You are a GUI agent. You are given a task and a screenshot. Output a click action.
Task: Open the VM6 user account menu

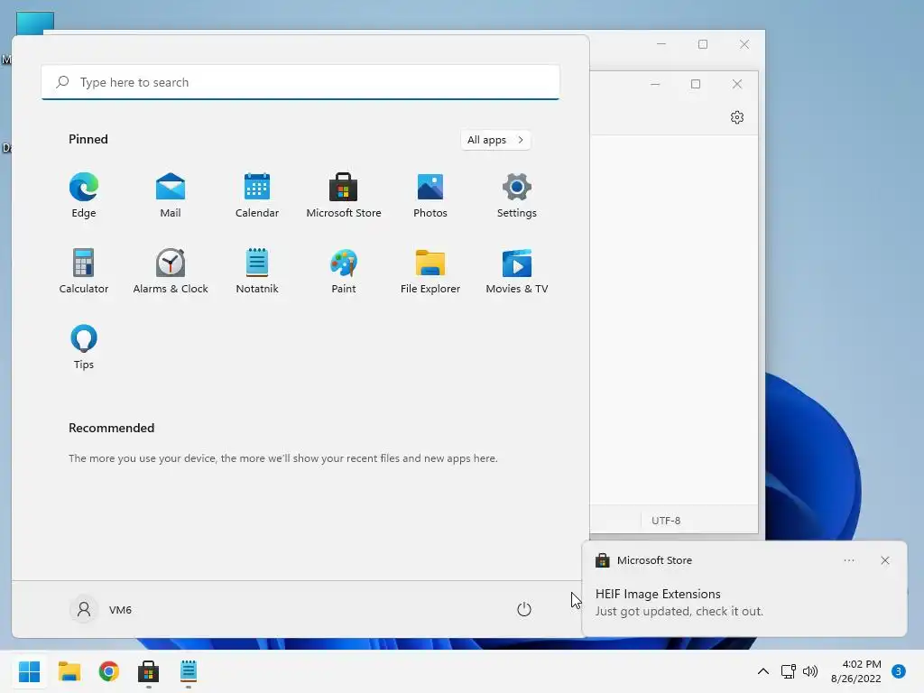[101, 609]
